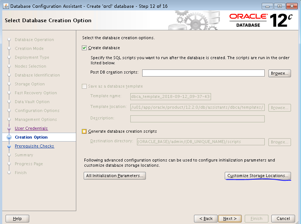Maximize the Database Configuration Assistant window

280,6
